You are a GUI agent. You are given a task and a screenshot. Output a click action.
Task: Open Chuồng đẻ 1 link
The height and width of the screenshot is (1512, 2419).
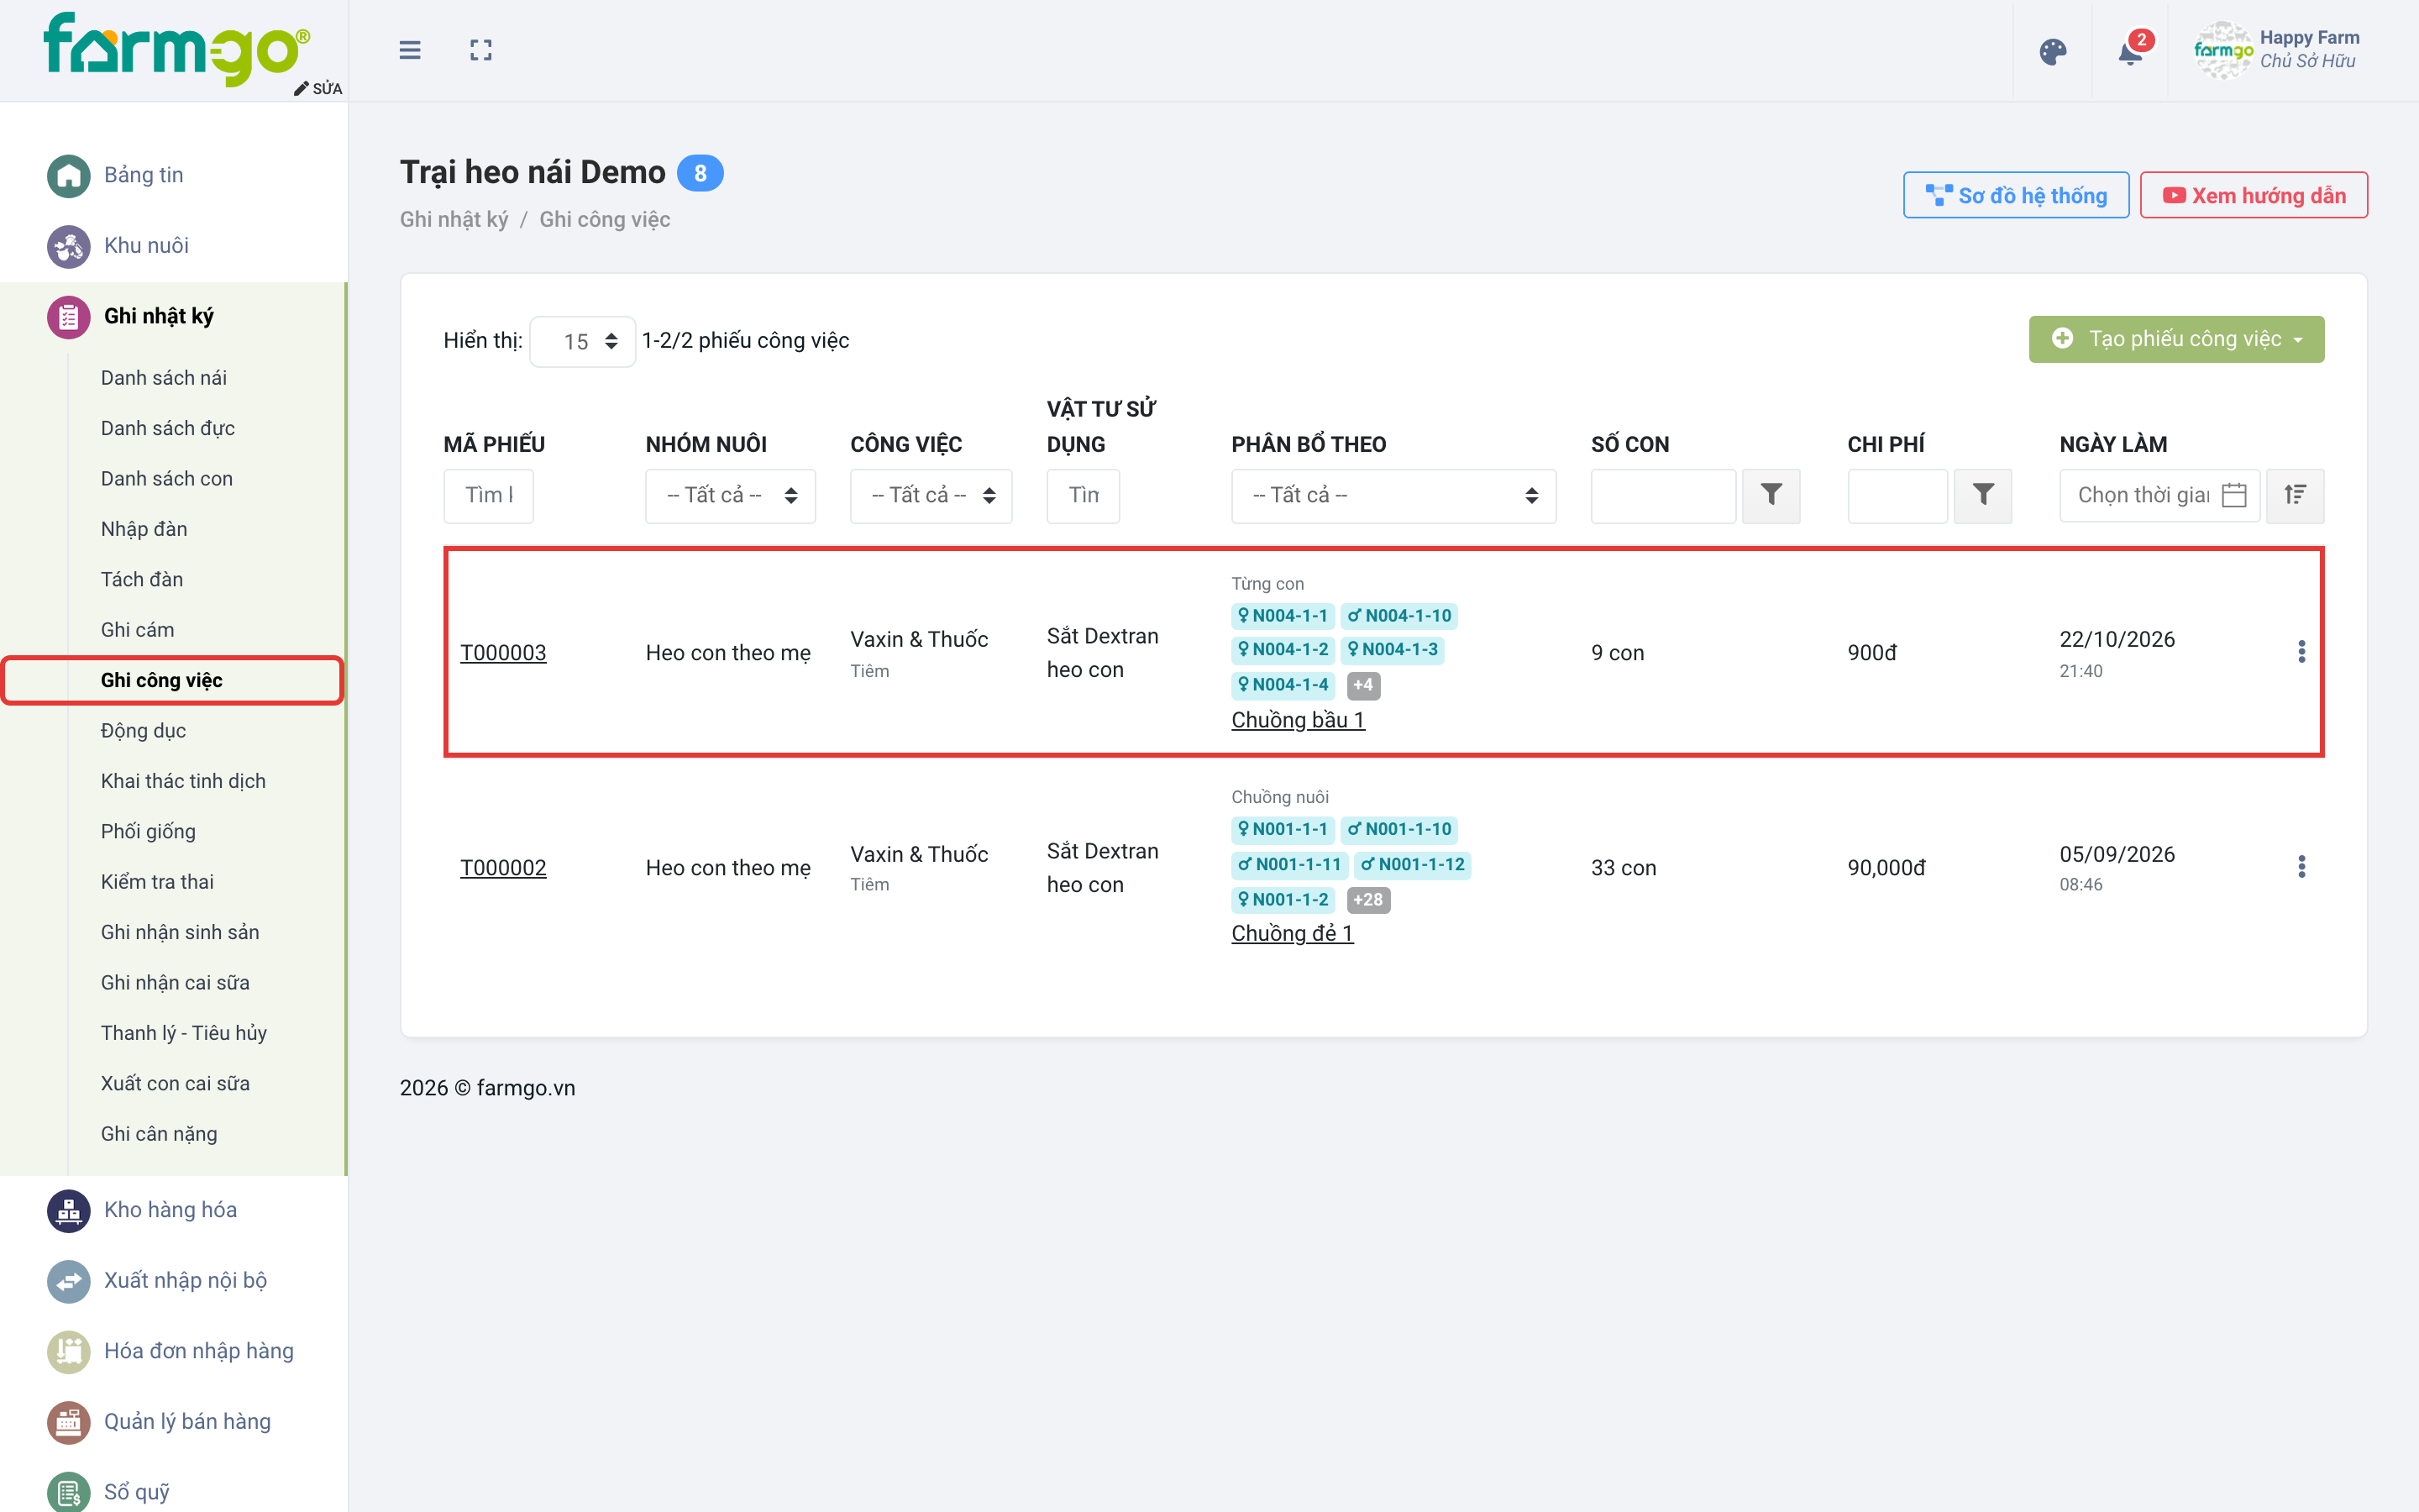(1292, 933)
